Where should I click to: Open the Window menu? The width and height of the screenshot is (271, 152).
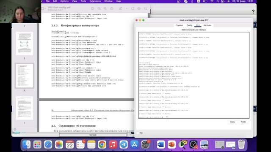(108, 1)
